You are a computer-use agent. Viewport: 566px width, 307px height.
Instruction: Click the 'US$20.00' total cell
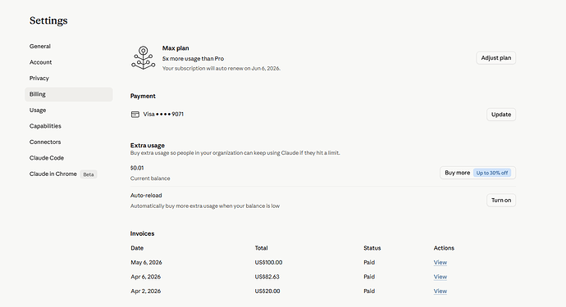pyautogui.click(x=267, y=291)
